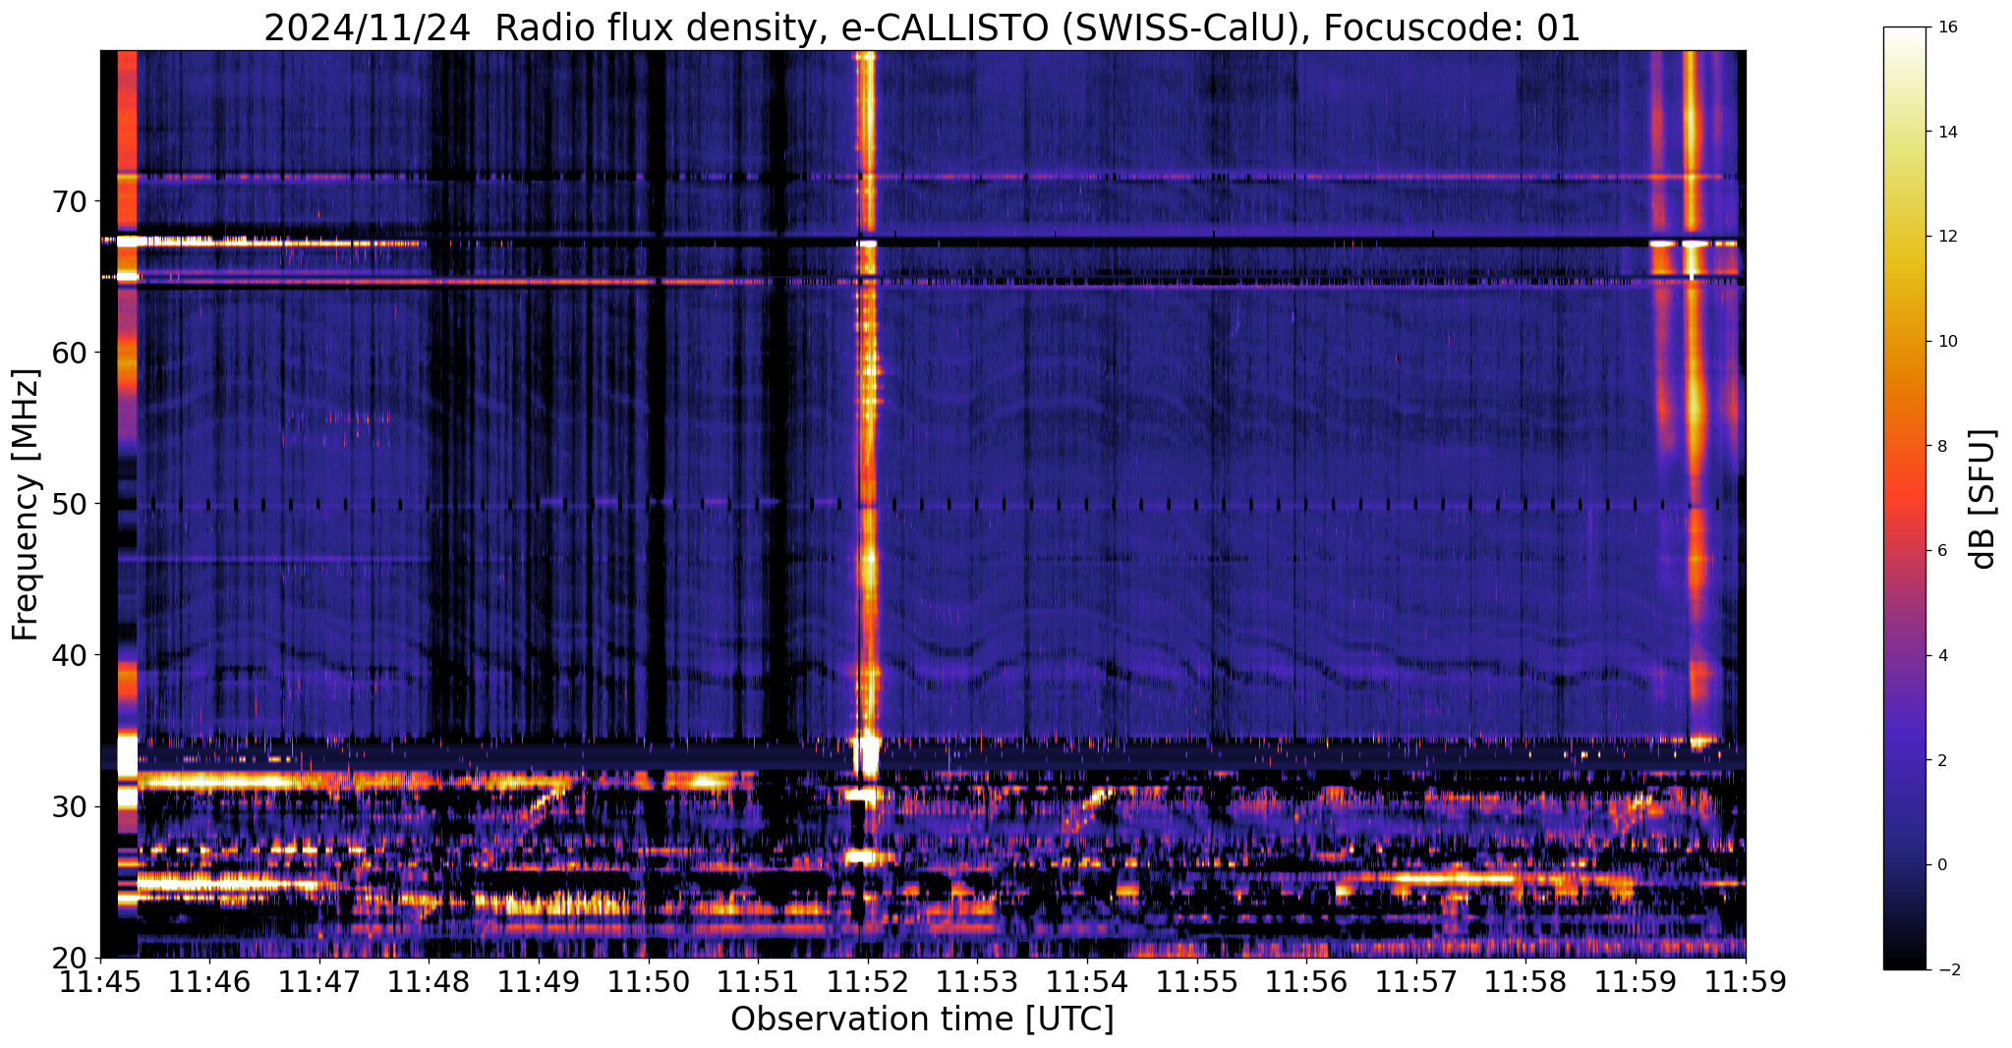Click the orange region of the colorbar near 10 dB
This screenshot has height=1048, width=2012.
pos(1907,342)
